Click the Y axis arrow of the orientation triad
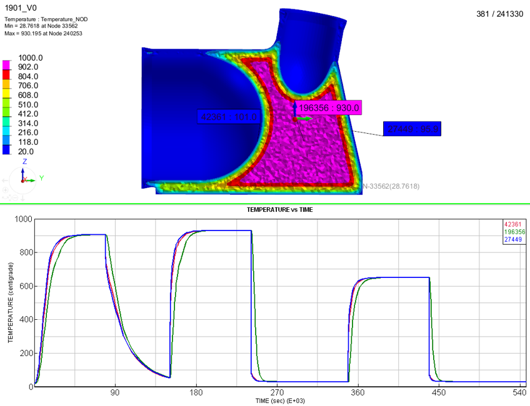530x406 pixels. tap(34, 179)
